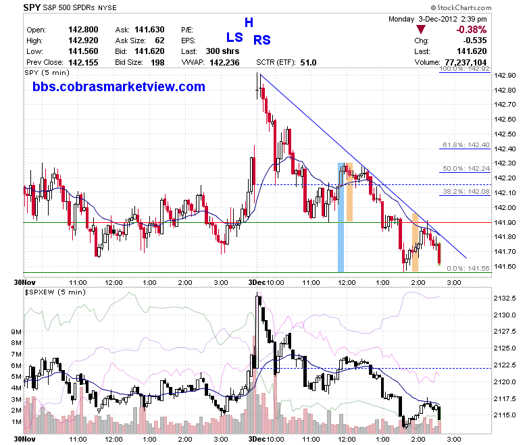The height and width of the screenshot is (445, 527).
Task: Click the blue RS right shoulder label
Action: [x=262, y=40]
